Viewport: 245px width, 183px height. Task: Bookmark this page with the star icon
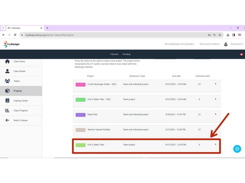[x=220, y=35]
